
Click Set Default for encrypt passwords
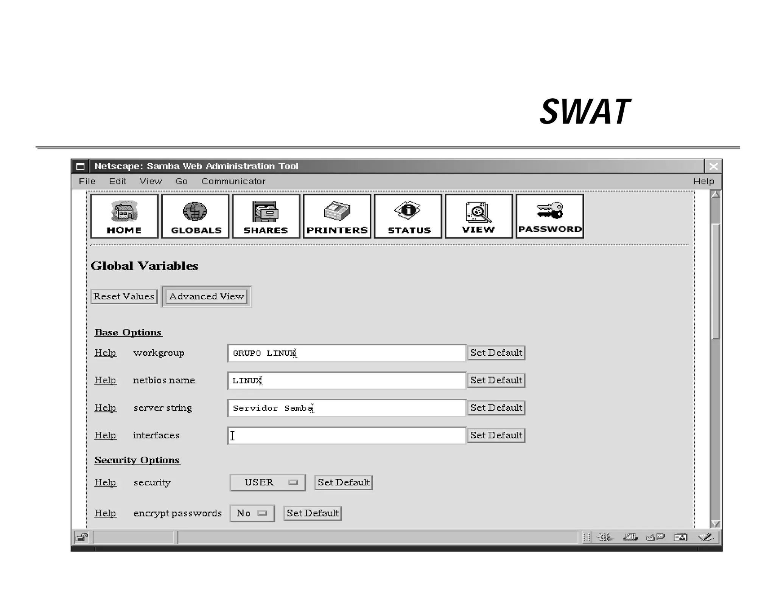(313, 513)
